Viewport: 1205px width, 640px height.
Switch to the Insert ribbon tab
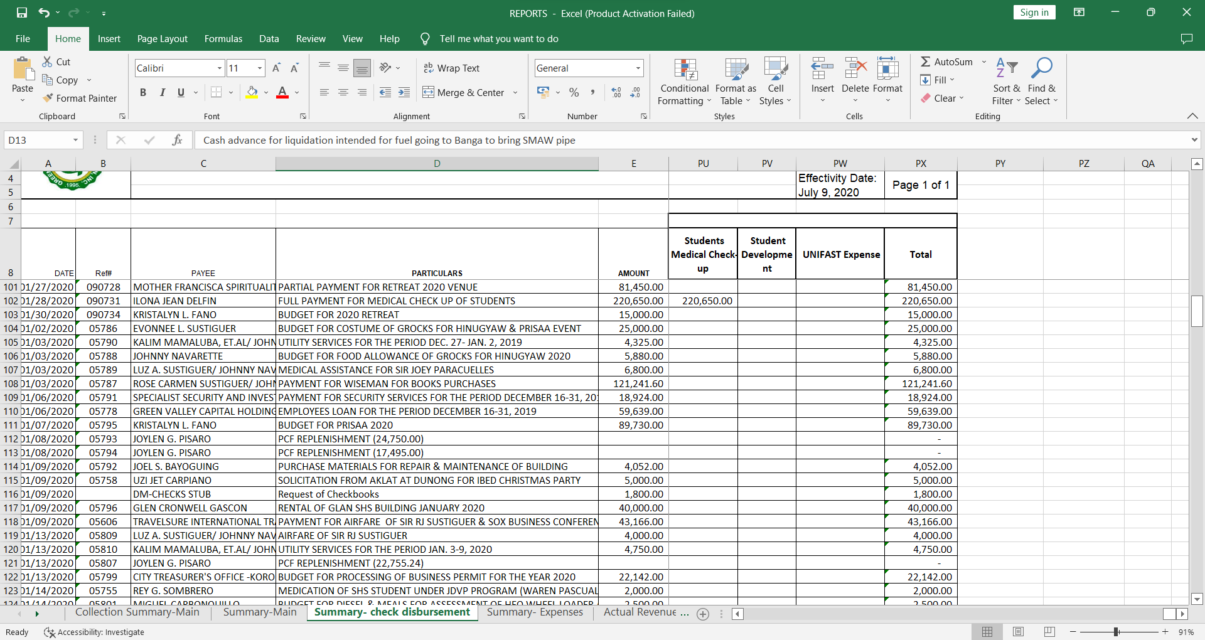pos(109,39)
